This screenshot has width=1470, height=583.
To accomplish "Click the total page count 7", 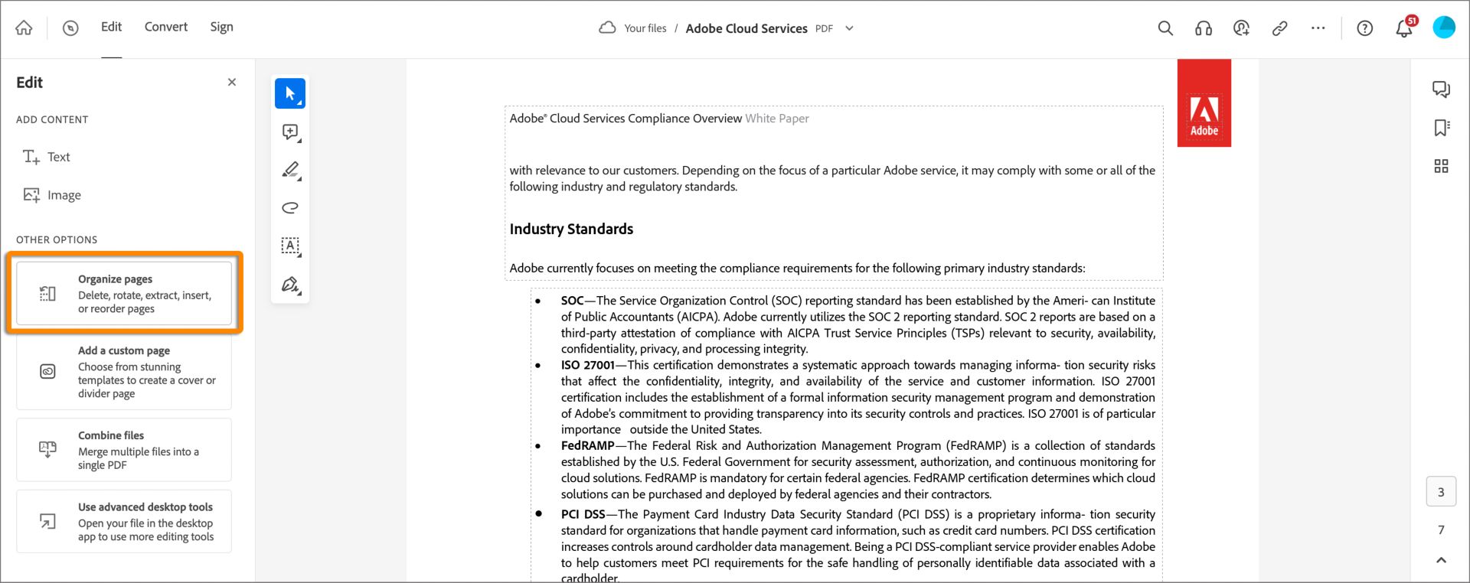I will coord(1441,529).
